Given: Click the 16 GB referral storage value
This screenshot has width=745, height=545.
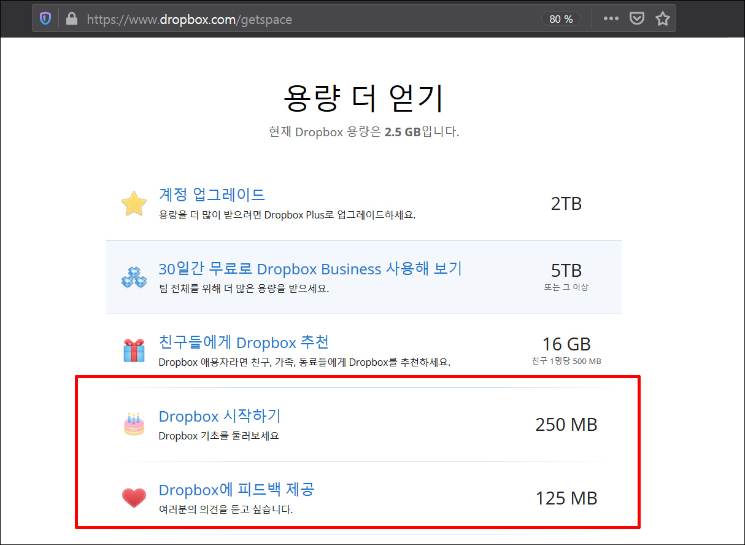Looking at the screenshot, I should point(566,344).
